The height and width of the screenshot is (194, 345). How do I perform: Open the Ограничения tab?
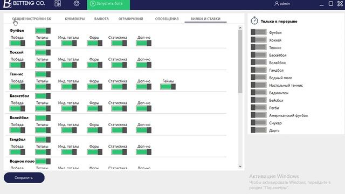click(130, 19)
